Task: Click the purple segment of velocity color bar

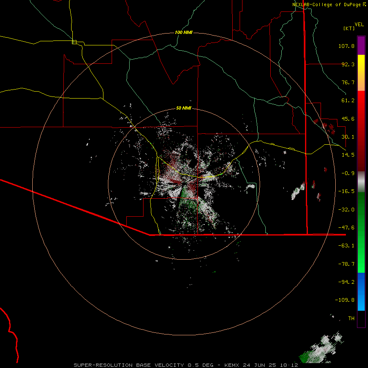Action: tap(361, 45)
